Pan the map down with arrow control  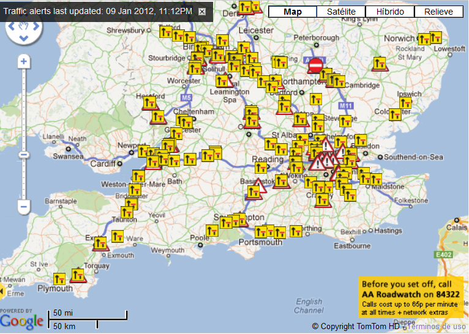click(23, 39)
